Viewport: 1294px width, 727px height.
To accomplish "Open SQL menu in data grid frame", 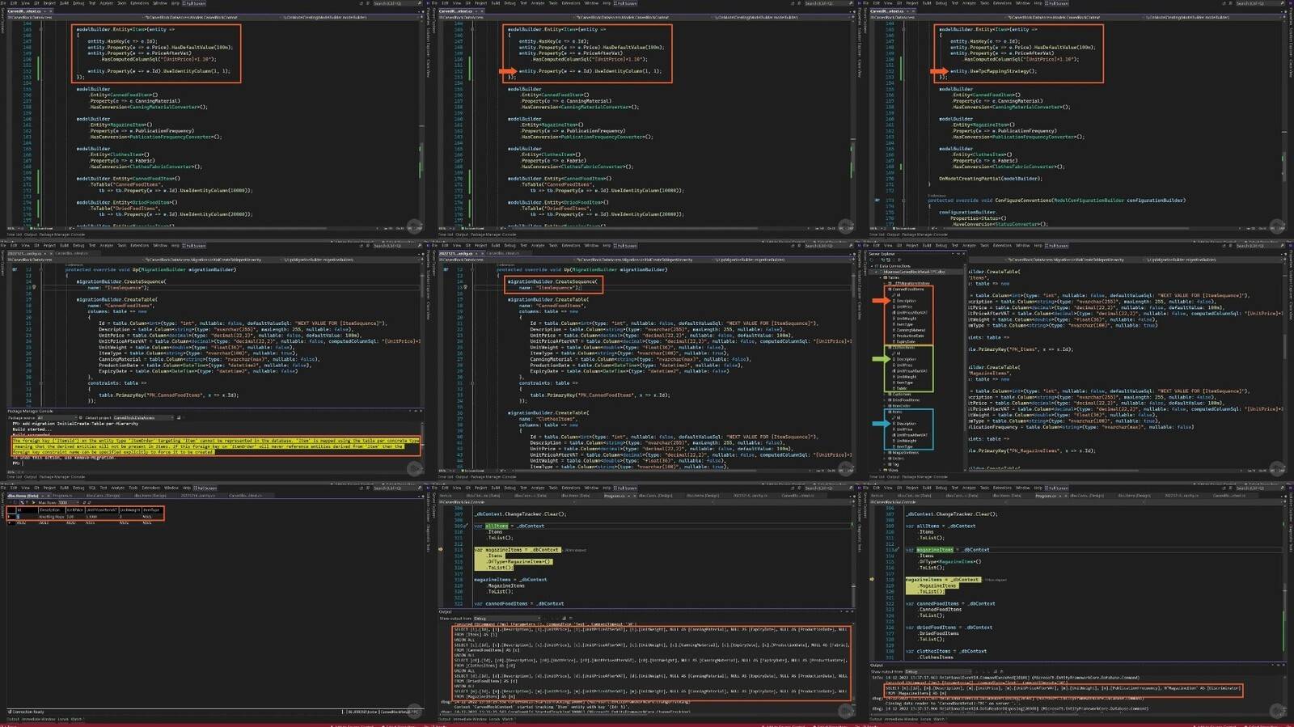I will pos(92,488).
